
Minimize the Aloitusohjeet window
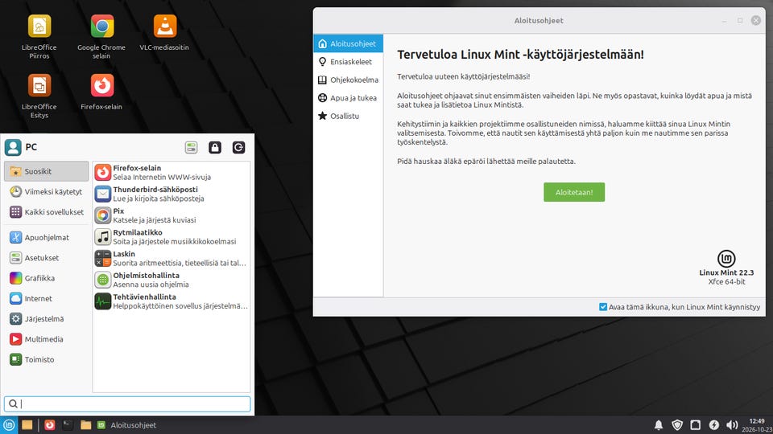[x=724, y=20]
